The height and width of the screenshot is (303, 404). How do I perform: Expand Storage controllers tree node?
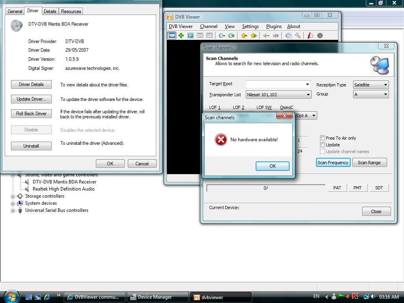pos(13,196)
